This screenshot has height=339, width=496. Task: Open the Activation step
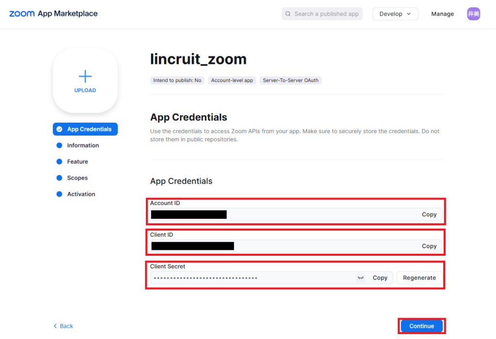[x=81, y=194]
